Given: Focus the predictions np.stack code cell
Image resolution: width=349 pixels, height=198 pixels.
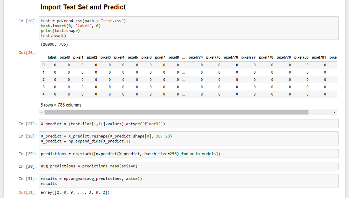Looking at the screenshot, I should tap(188, 154).
